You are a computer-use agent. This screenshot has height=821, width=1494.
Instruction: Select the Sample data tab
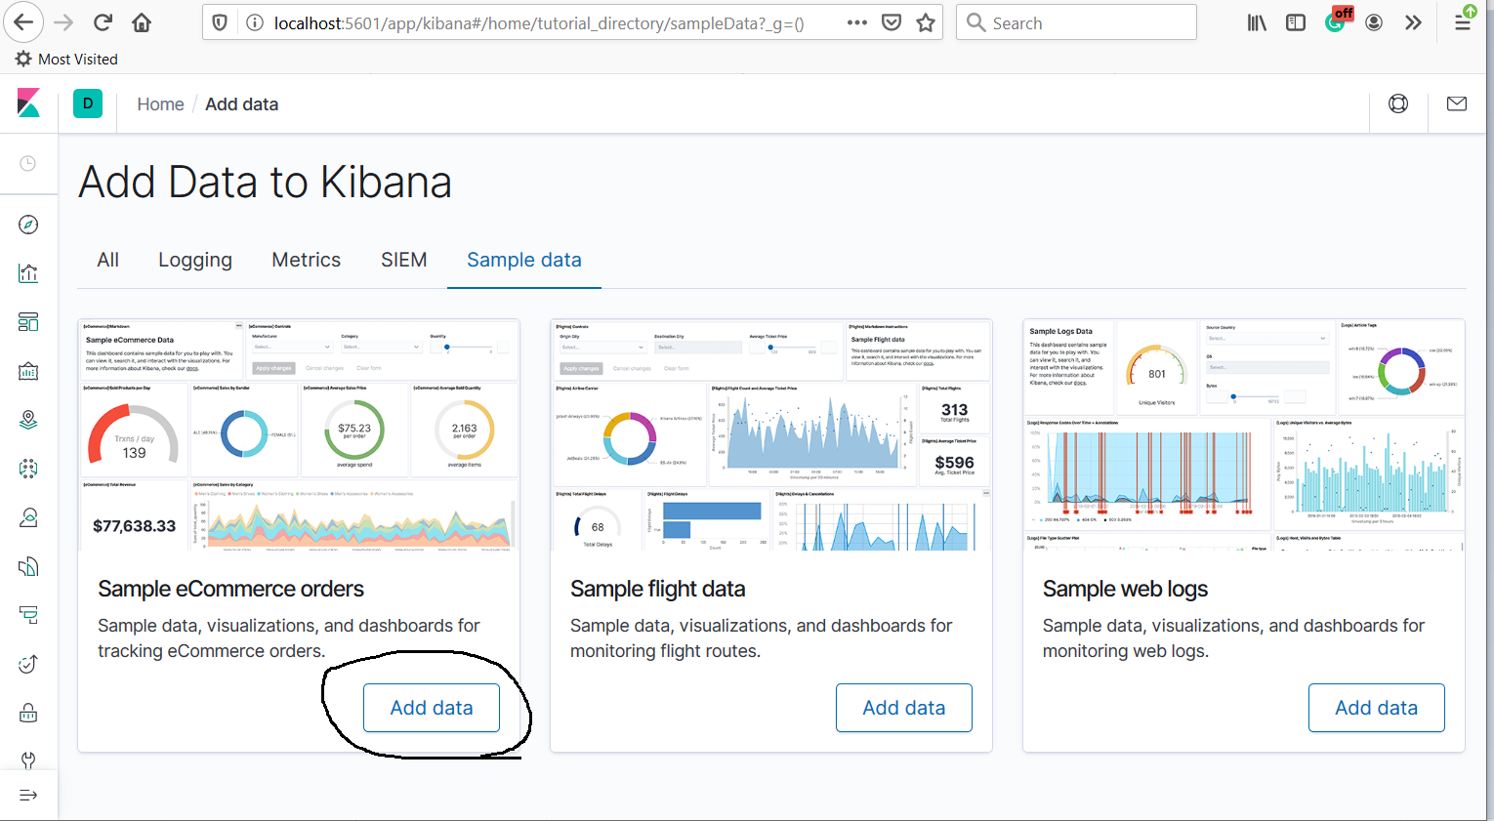pos(524,260)
